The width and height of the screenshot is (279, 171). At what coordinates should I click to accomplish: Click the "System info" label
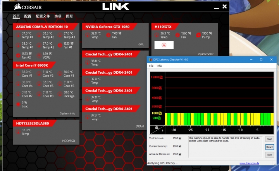(x=67, y=113)
